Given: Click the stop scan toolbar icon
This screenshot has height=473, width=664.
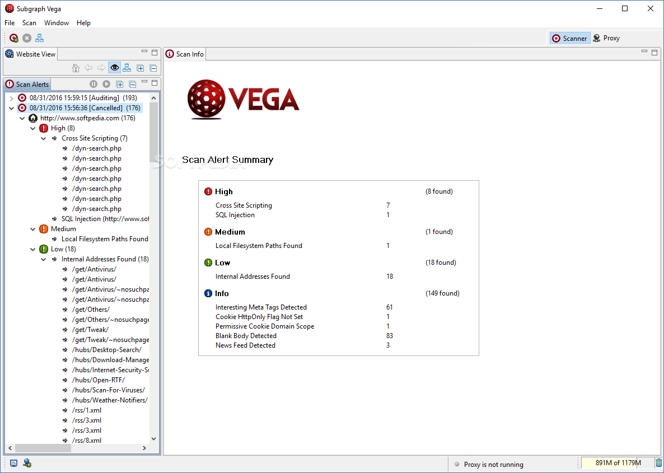Looking at the screenshot, I should tap(27, 38).
